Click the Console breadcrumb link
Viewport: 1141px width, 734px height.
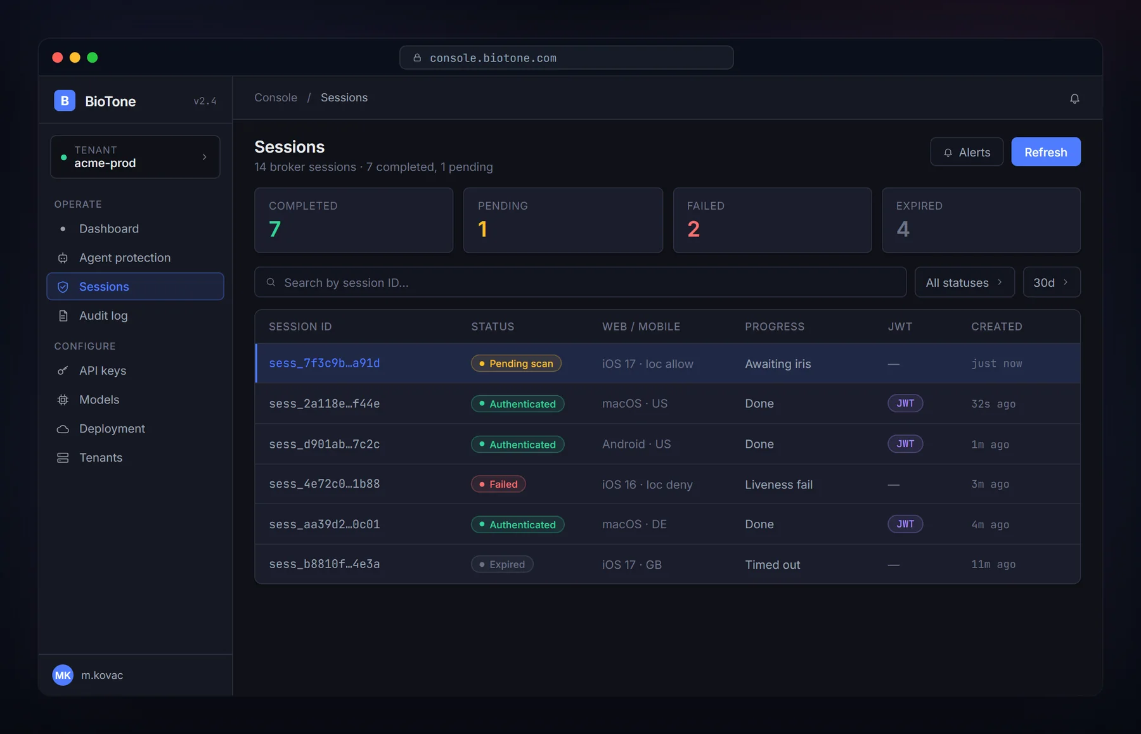pos(276,98)
